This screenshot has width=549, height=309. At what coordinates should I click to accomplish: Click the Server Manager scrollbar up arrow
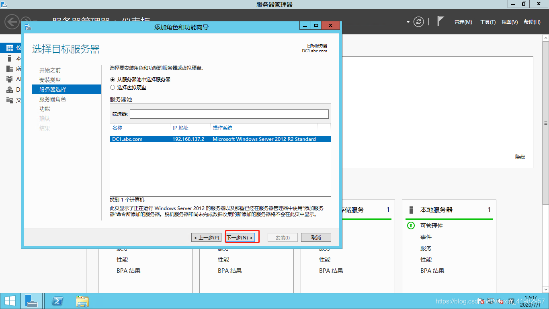click(545, 38)
